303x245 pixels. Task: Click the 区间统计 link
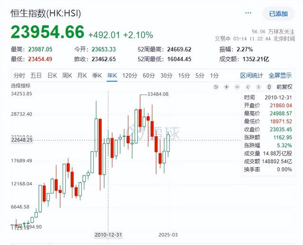(251, 76)
